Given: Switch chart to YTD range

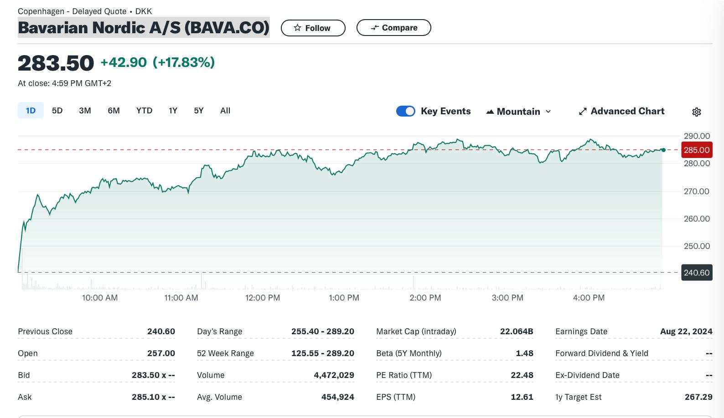Looking at the screenshot, I should [x=144, y=111].
